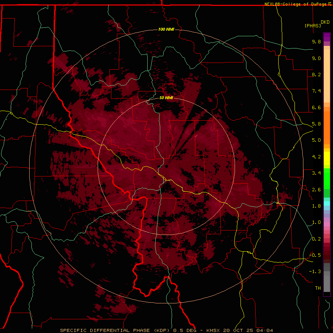
Task: Click the TH threshold legend label
Action: tap(318, 288)
